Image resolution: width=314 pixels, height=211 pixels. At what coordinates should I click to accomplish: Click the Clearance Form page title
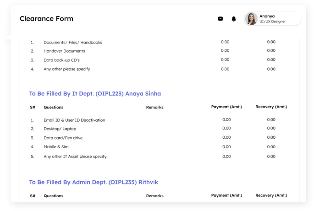pyautogui.click(x=46, y=19)
